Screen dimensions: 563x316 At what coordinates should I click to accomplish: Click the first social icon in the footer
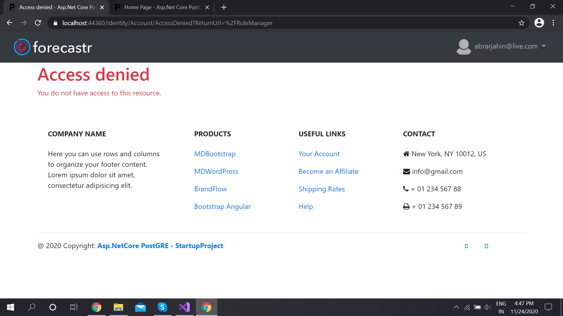466,246
